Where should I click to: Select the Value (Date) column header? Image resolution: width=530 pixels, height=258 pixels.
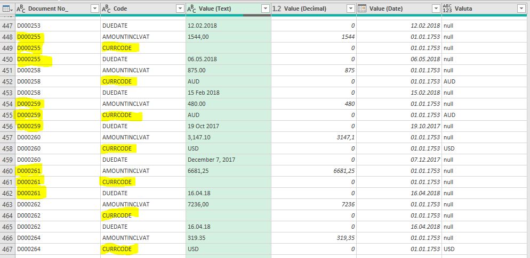click(399, 9)
